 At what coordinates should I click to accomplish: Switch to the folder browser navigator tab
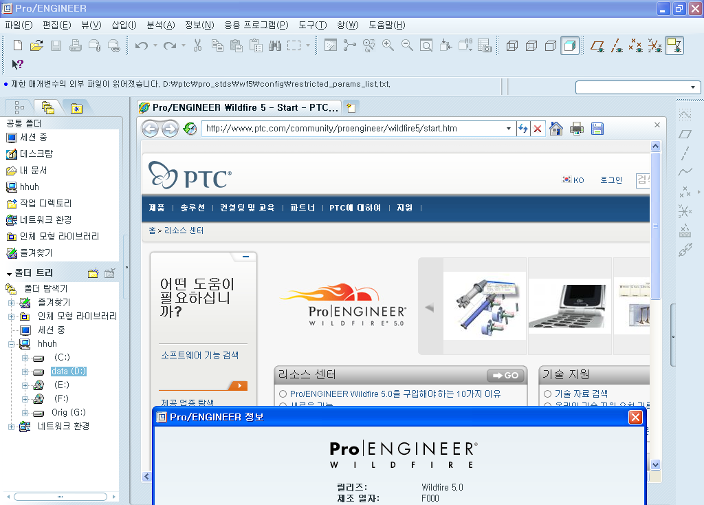(47, 108)
